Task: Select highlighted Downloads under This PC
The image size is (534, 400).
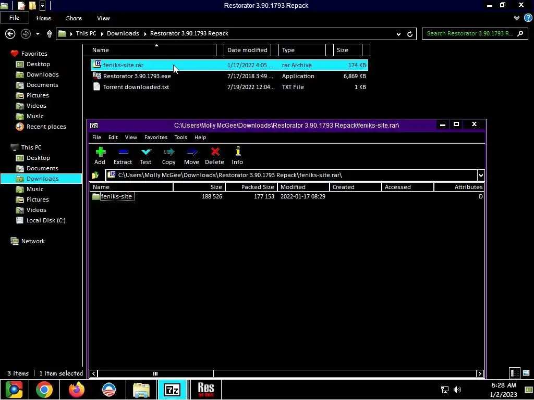Action: [41, 179]
